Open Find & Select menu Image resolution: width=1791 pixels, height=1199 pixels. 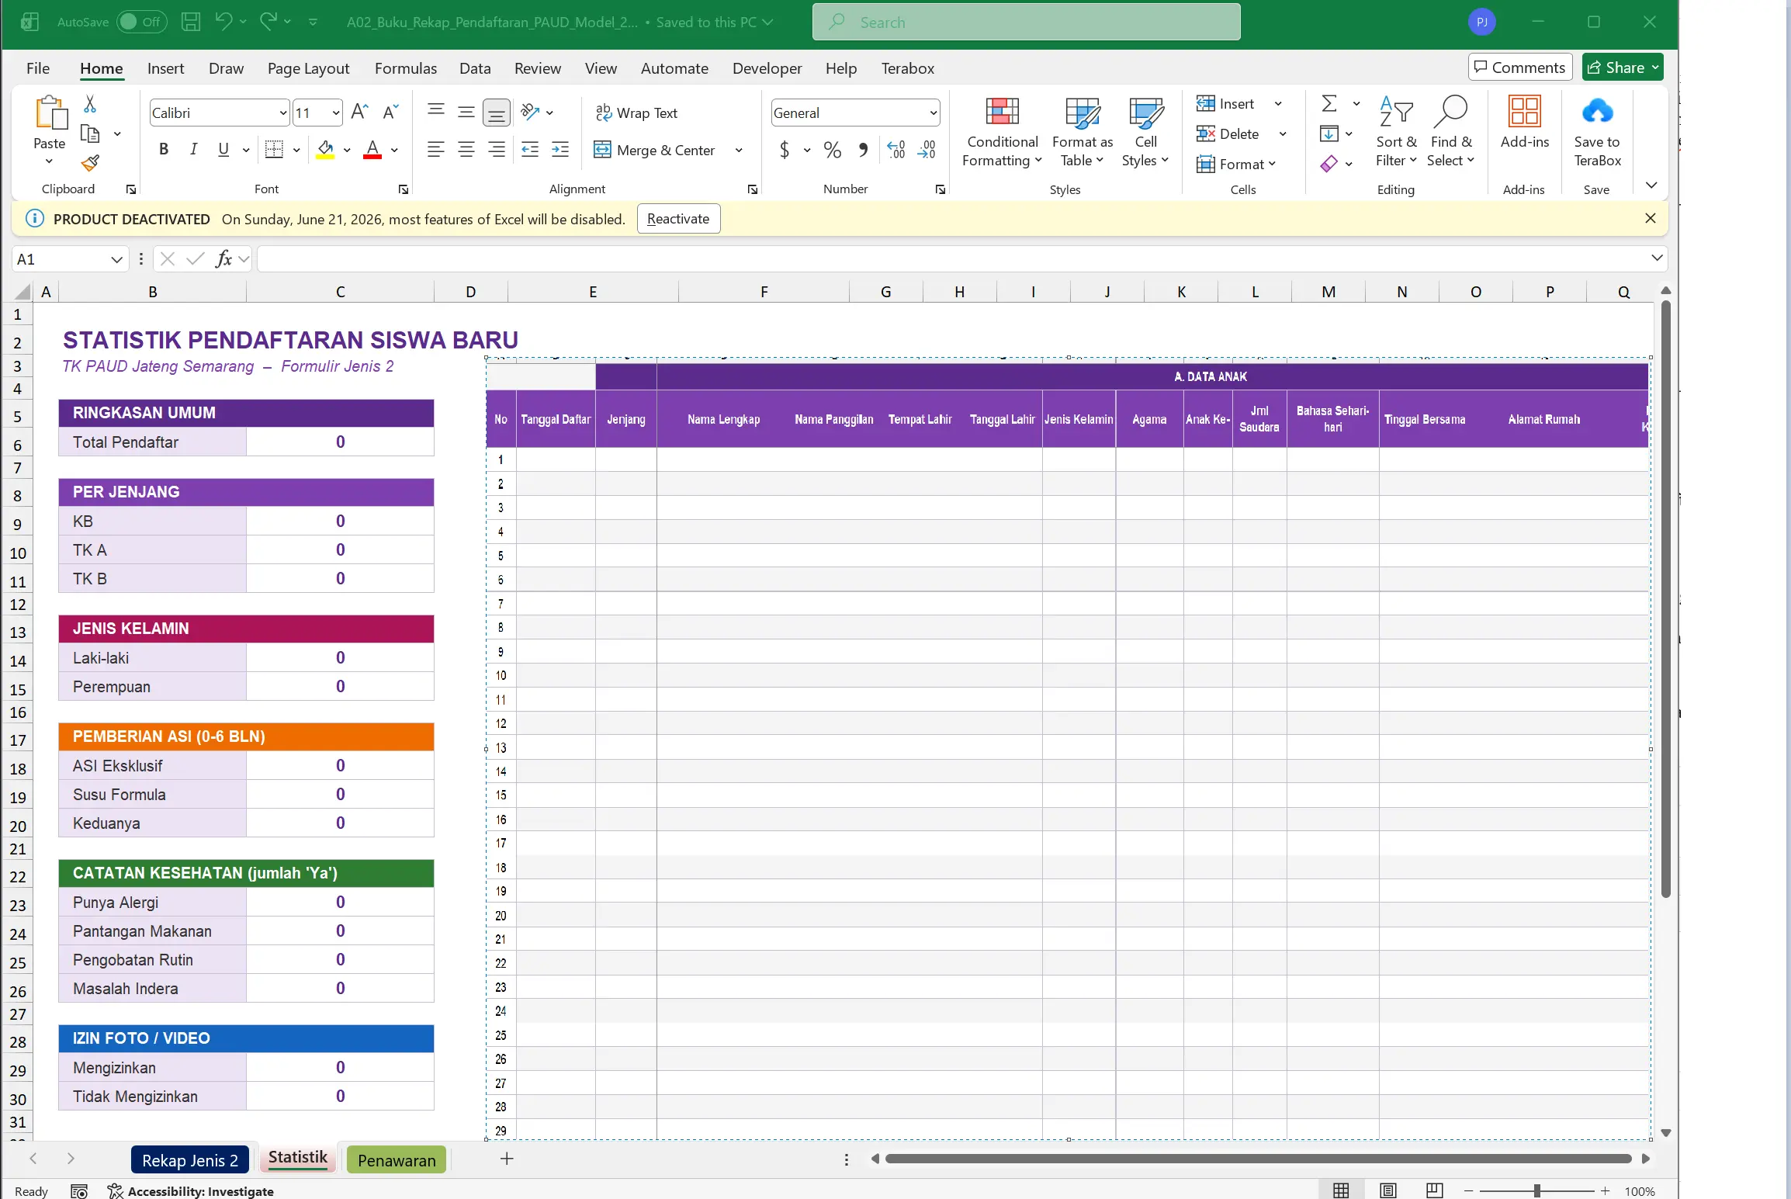click(x=1450, y=132)
